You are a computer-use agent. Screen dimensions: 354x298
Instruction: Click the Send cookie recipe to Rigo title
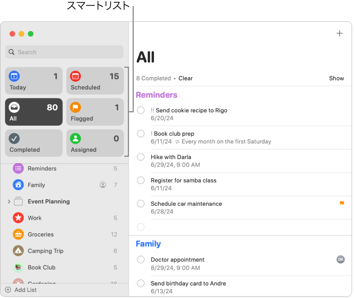pyautogui.click(x=191, y=110)
